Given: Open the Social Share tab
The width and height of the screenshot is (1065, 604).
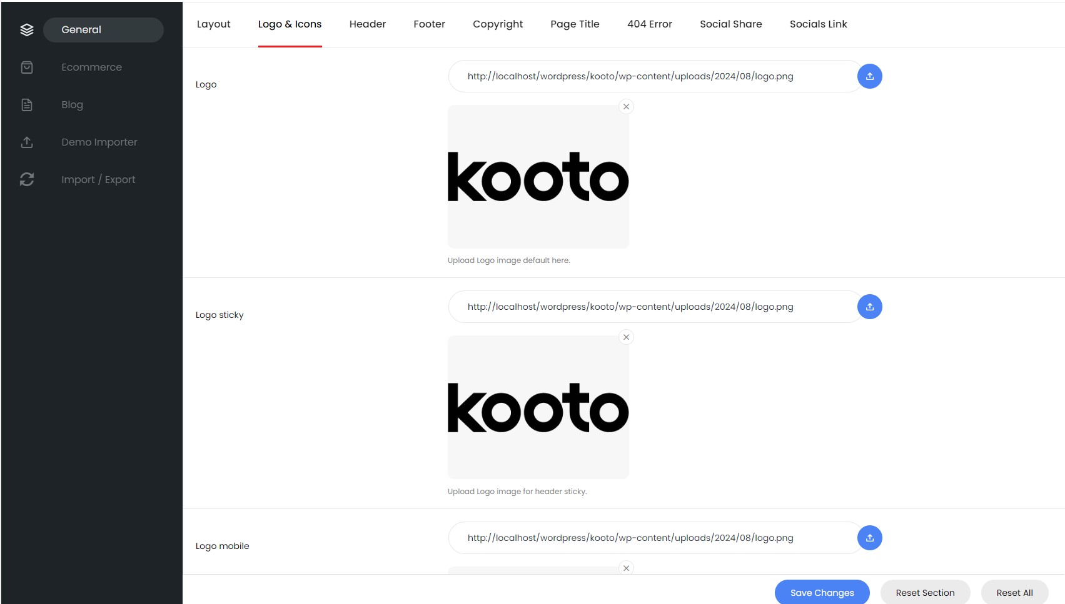Looking at the screenshot, I should tap(730, 24).
